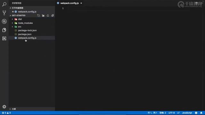This screenshot has height=115, width=205.
Task: Open the Source Control view
Action: pyautogui.click(x=4, y=13)
